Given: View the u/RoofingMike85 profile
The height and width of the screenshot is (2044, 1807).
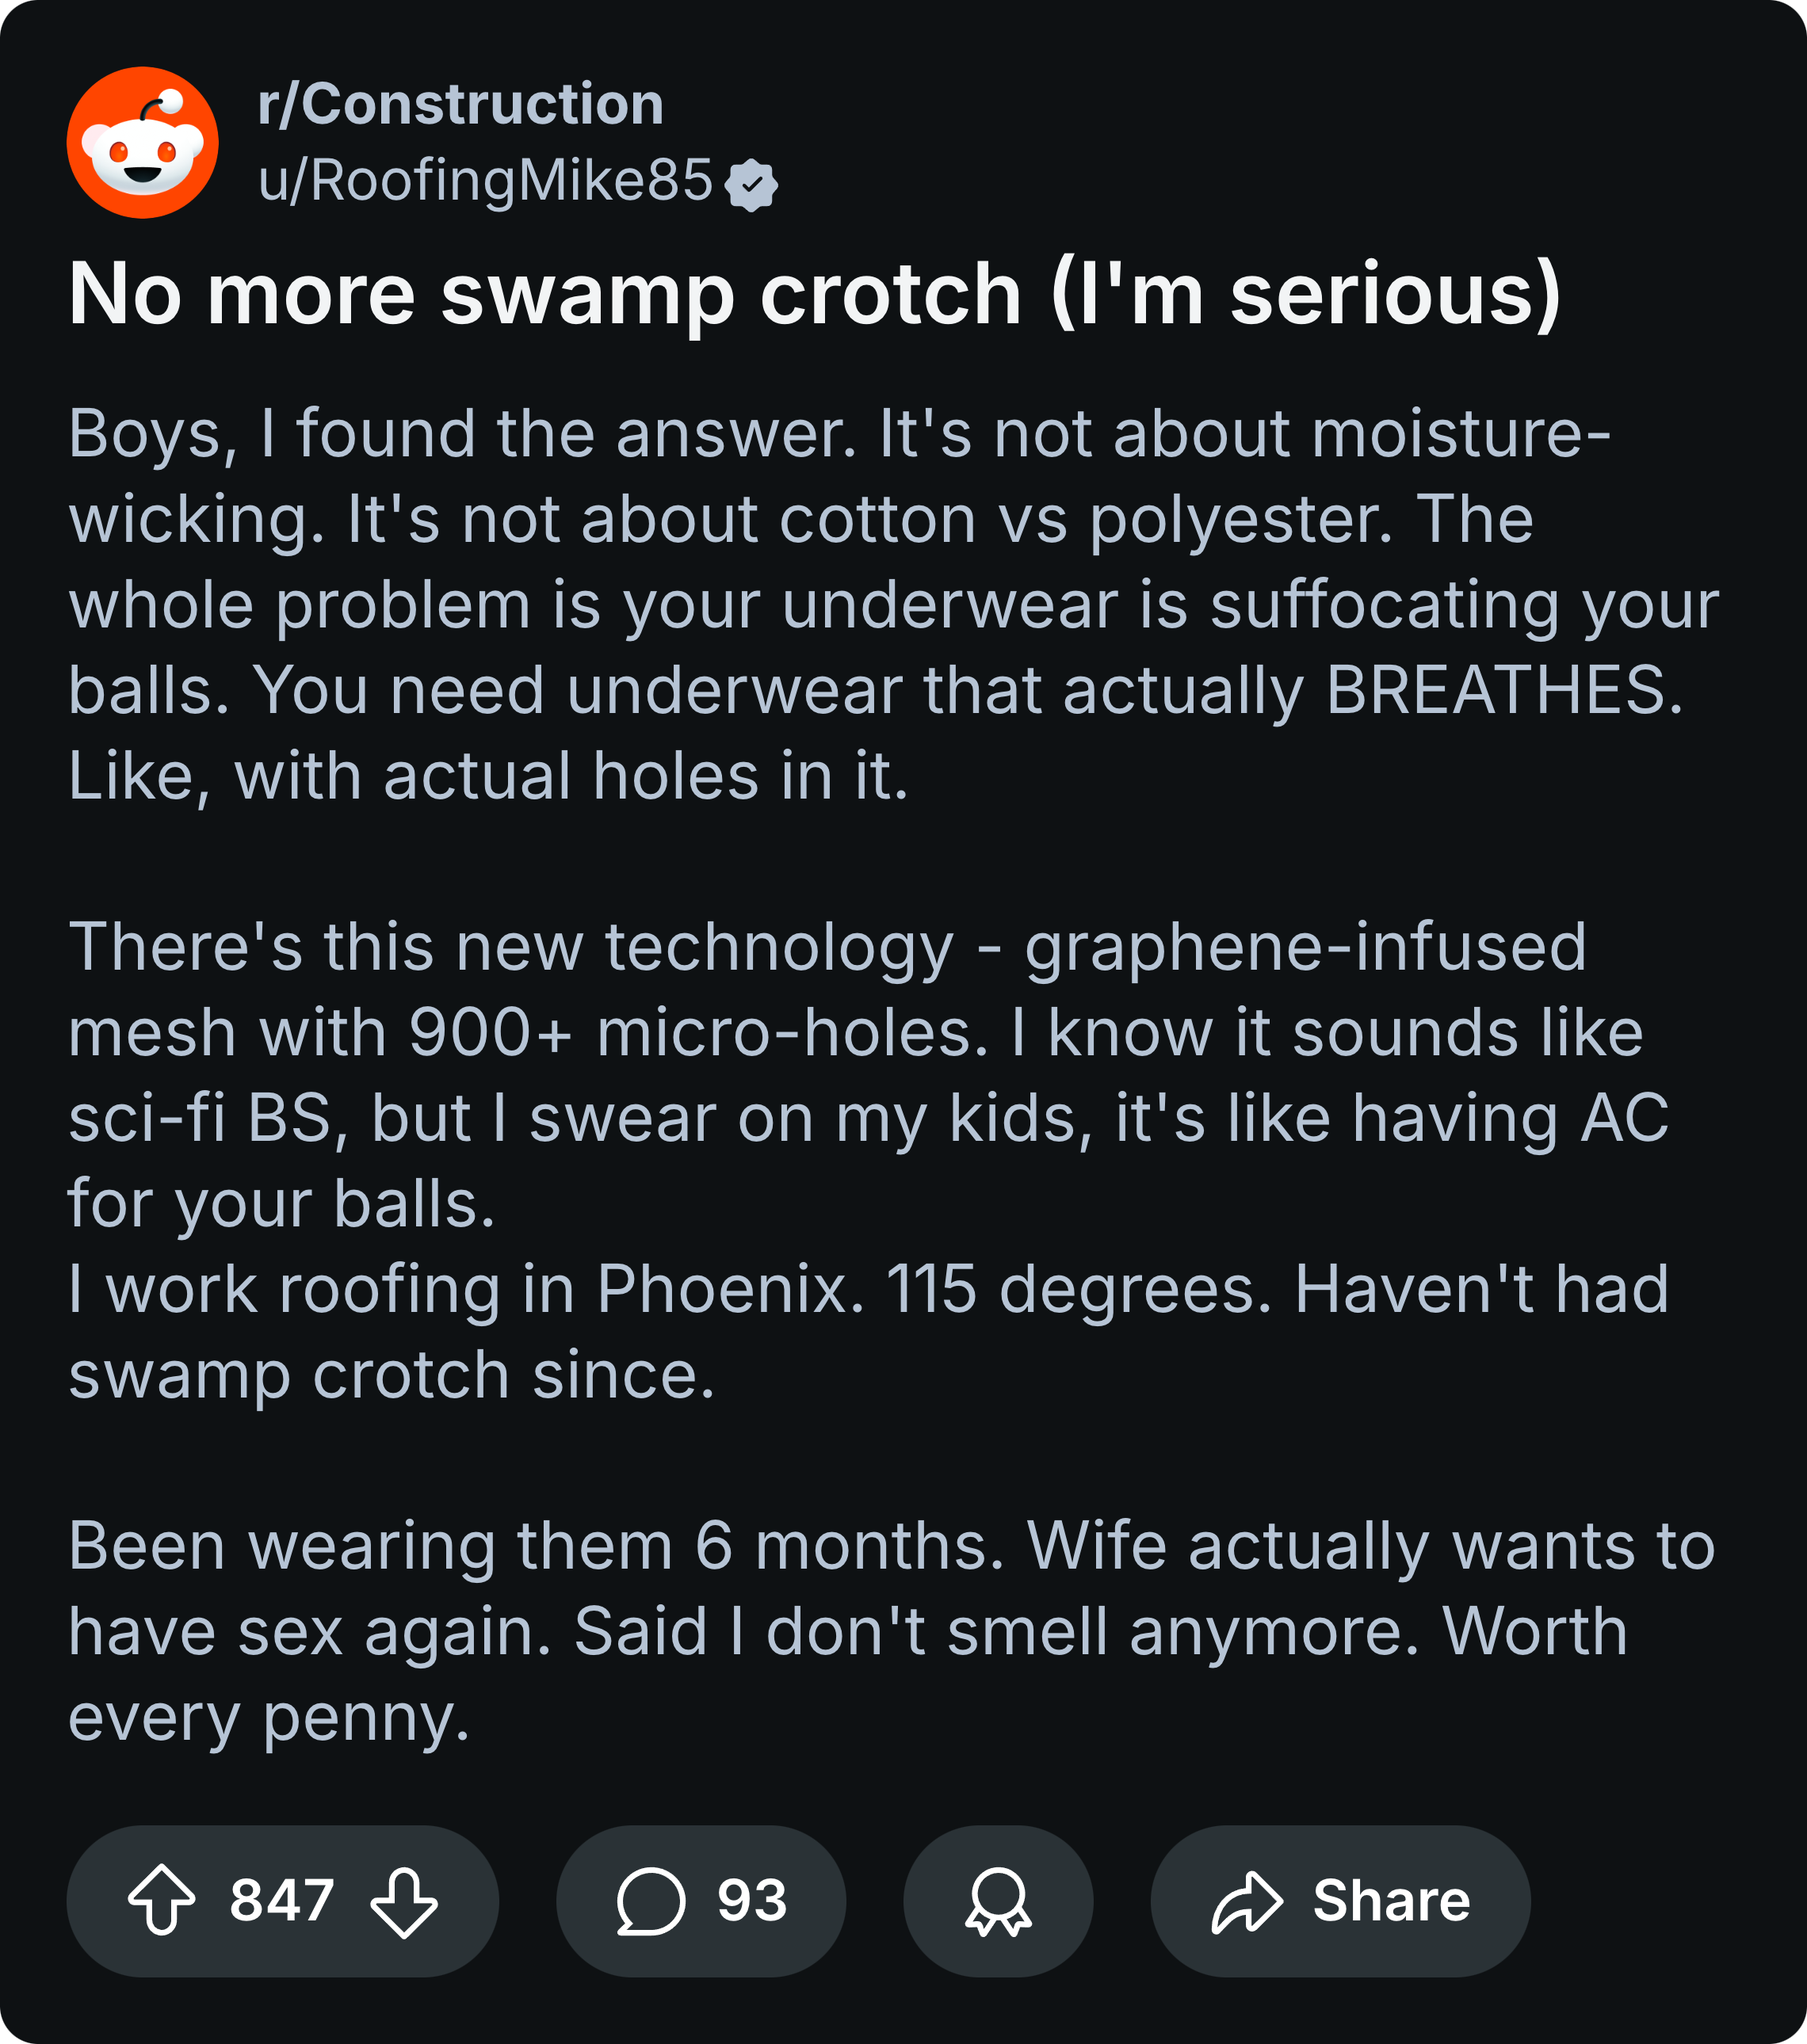Looking at the screenshot, I should coord(485,181).
